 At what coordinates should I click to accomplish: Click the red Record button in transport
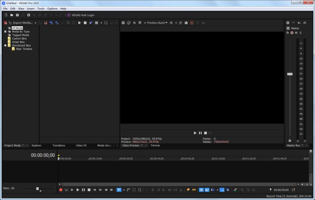point(60,190)
